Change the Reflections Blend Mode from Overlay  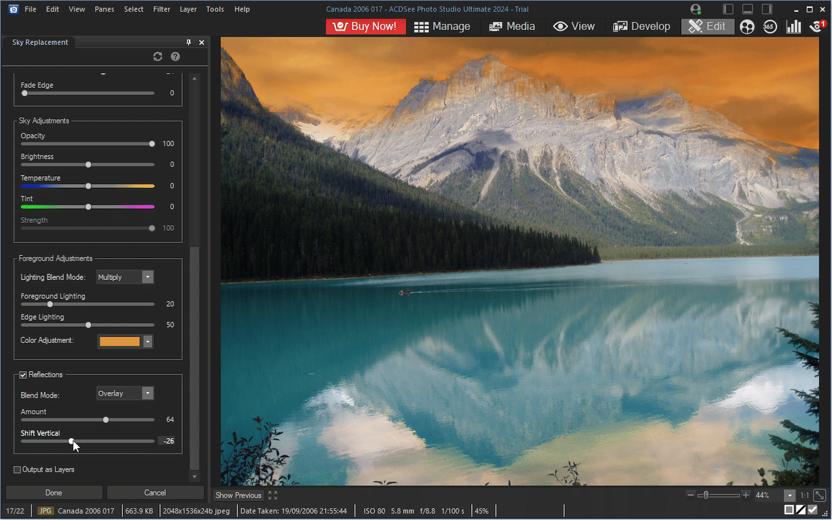pyautogui.click(x=146, y=393)
